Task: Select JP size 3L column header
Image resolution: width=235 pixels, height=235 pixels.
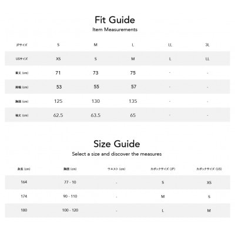Action: (x=207, y=45)
